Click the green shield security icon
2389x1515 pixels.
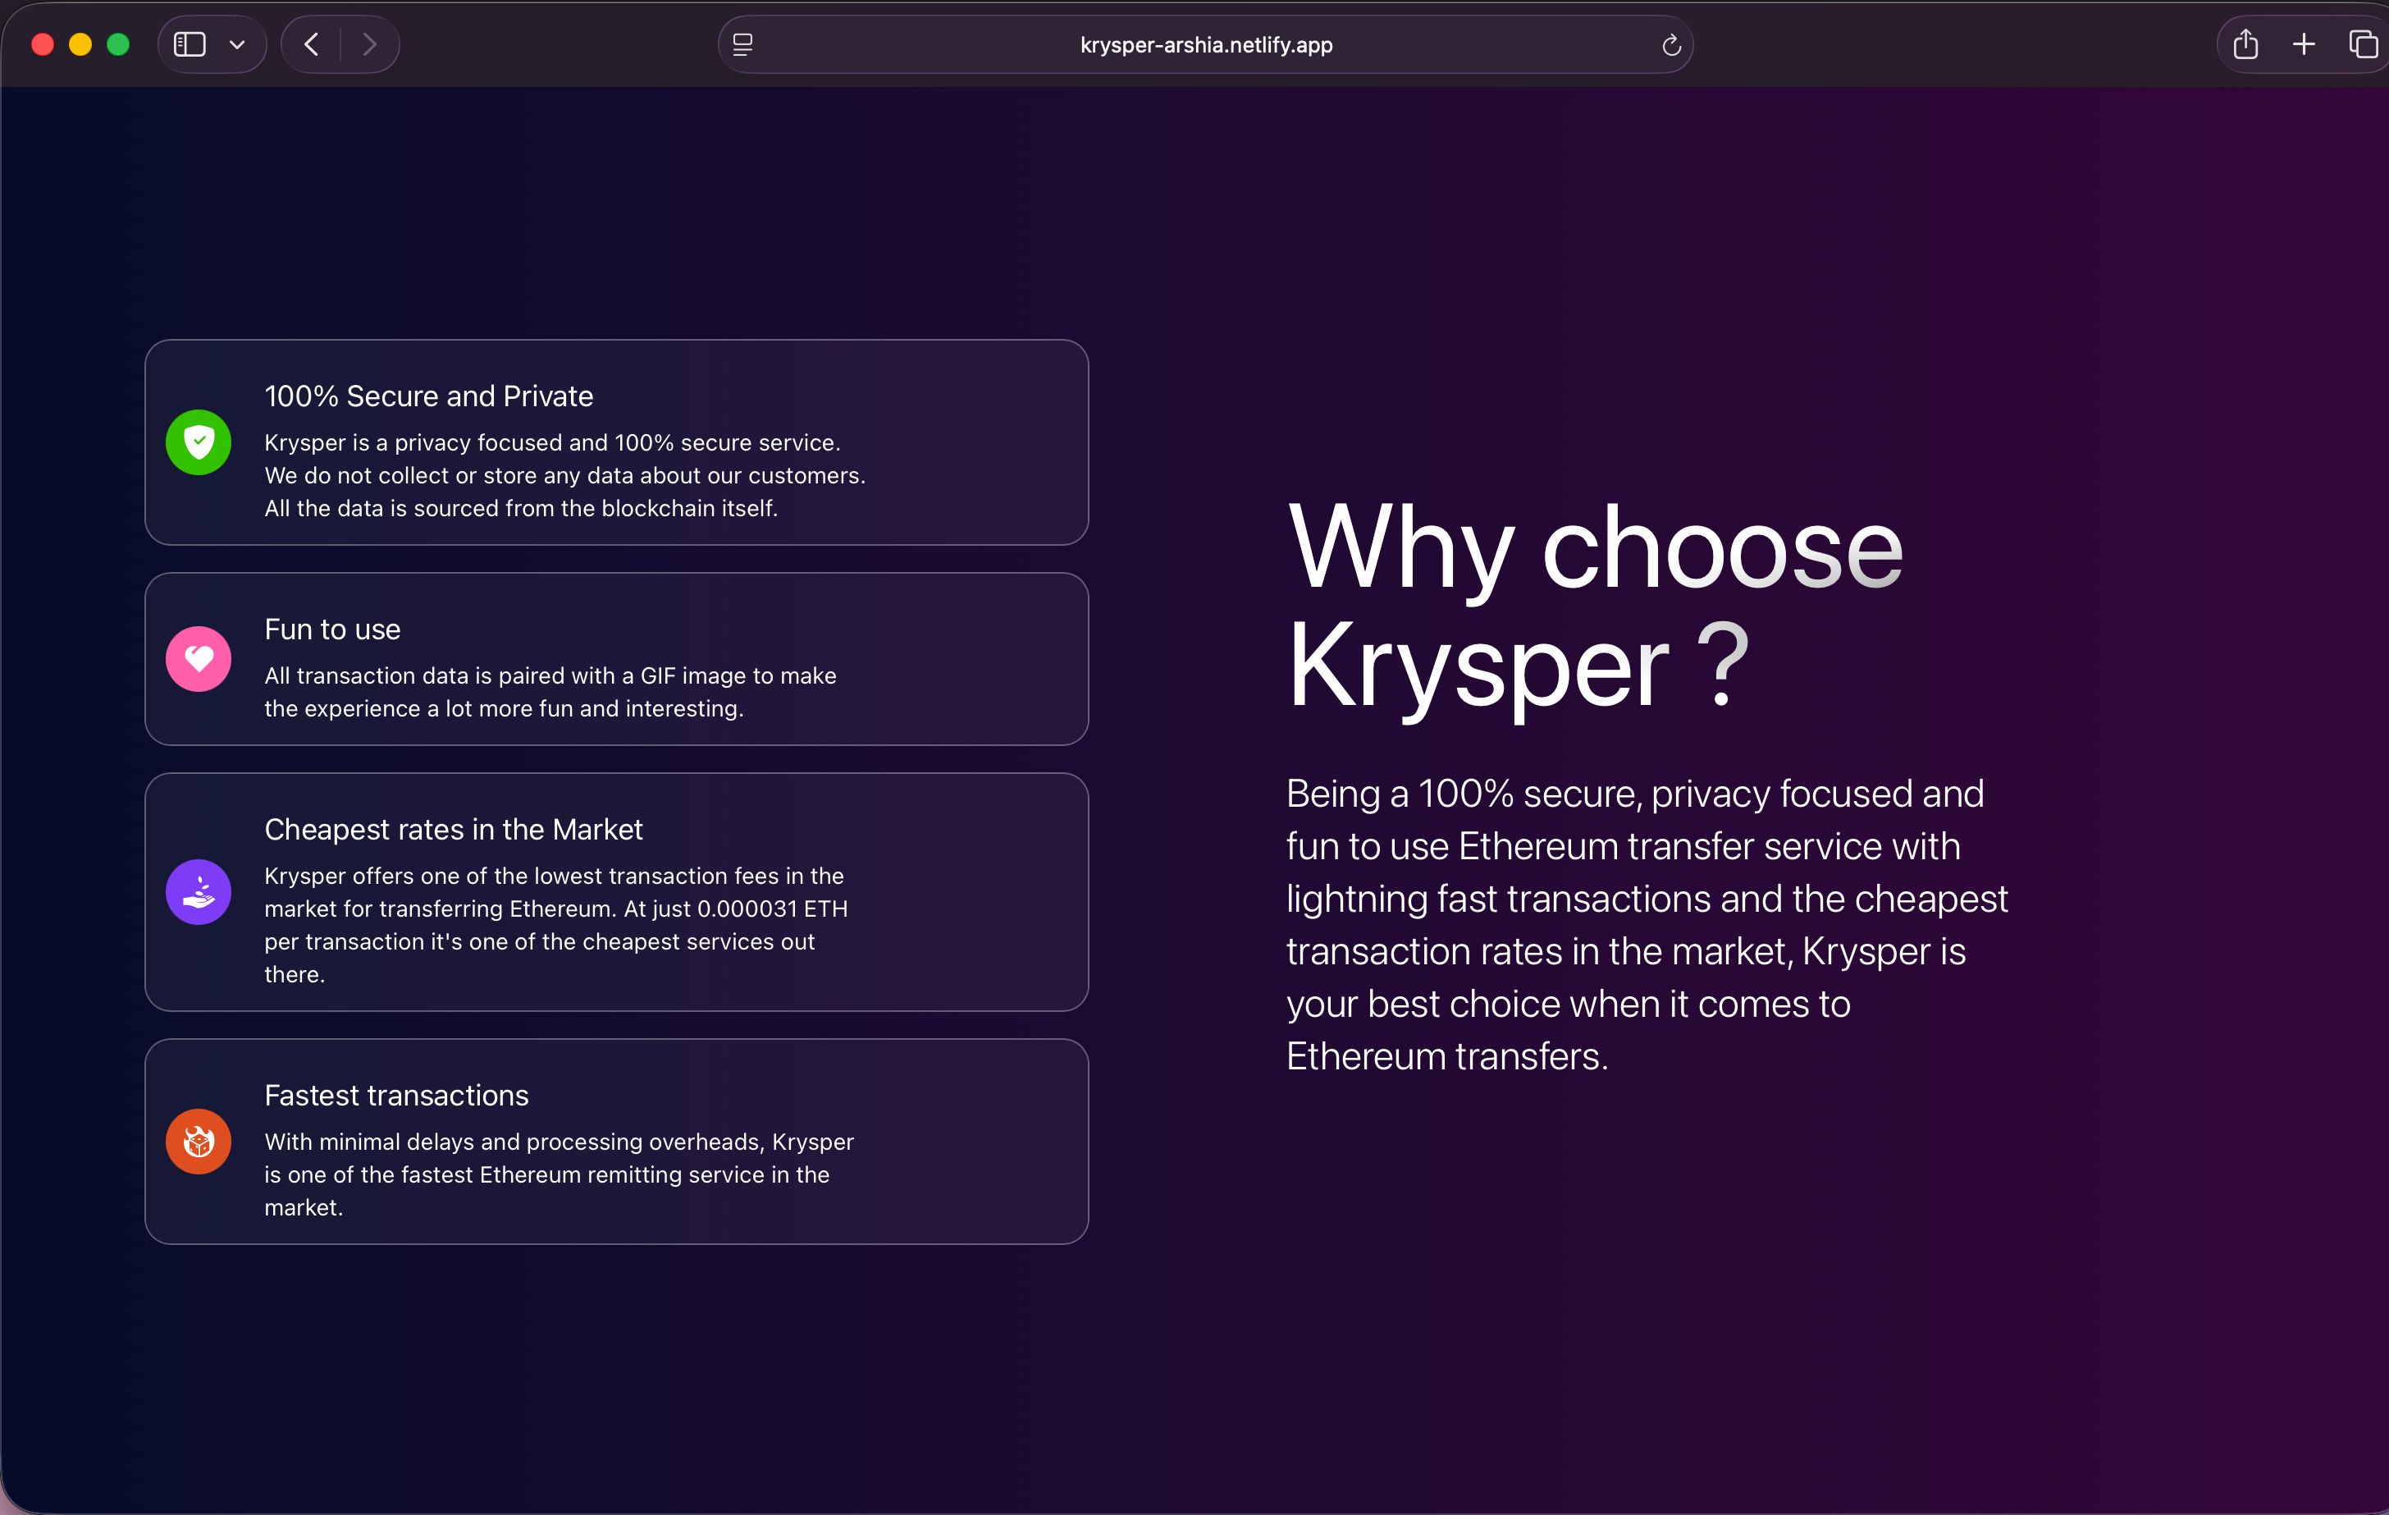(199, 442)
